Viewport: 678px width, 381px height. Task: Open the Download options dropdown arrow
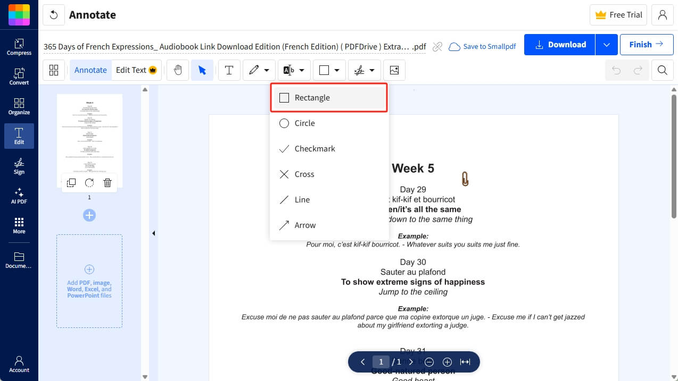[x=606, y=45]
